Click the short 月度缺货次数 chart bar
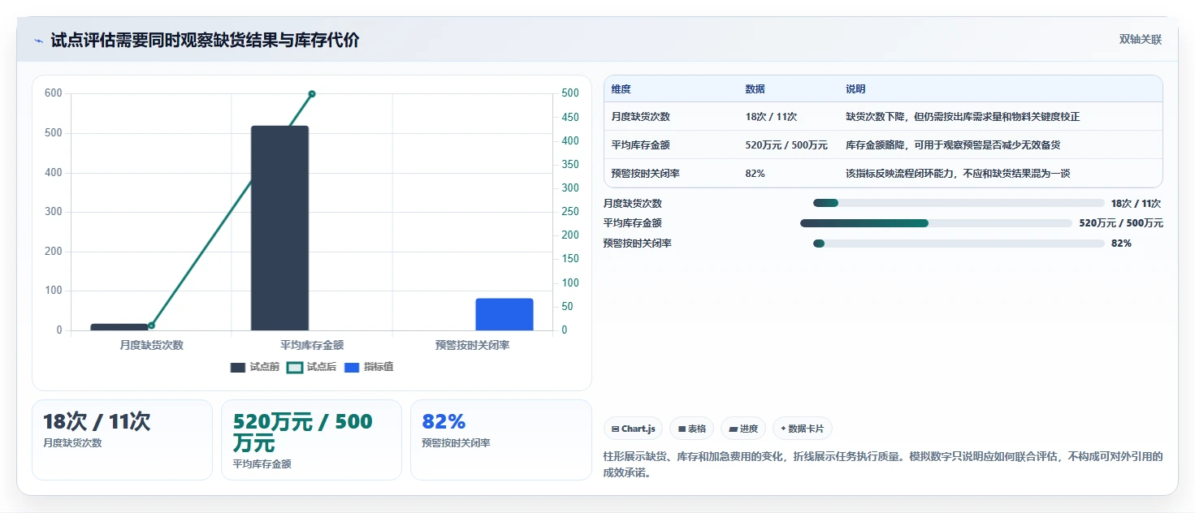The height and width of the screenshot is (513, 1195). tap(119, 327)
